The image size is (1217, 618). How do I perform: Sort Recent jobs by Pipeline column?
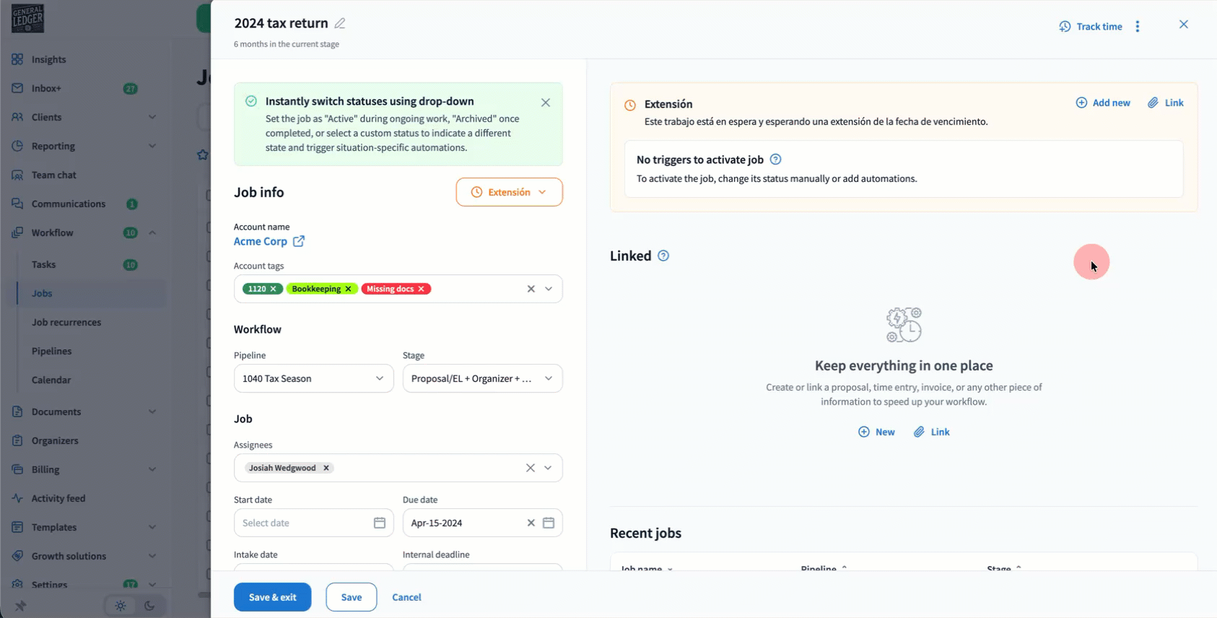pos(824,568)
